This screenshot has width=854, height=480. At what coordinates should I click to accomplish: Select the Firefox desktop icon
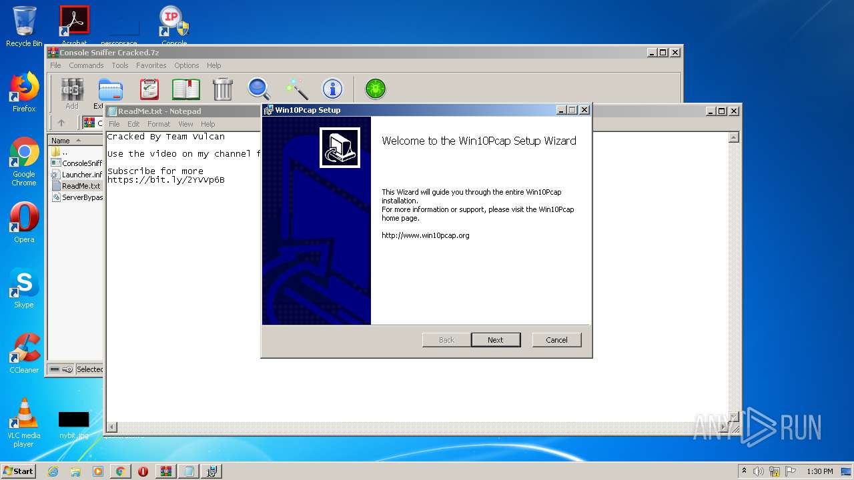pyautogui.click(x=24, y=92)
